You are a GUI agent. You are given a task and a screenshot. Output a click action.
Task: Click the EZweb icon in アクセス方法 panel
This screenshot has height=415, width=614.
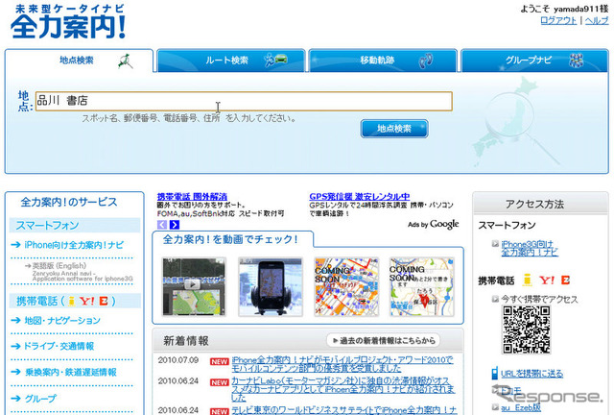[x=565, y=281]
